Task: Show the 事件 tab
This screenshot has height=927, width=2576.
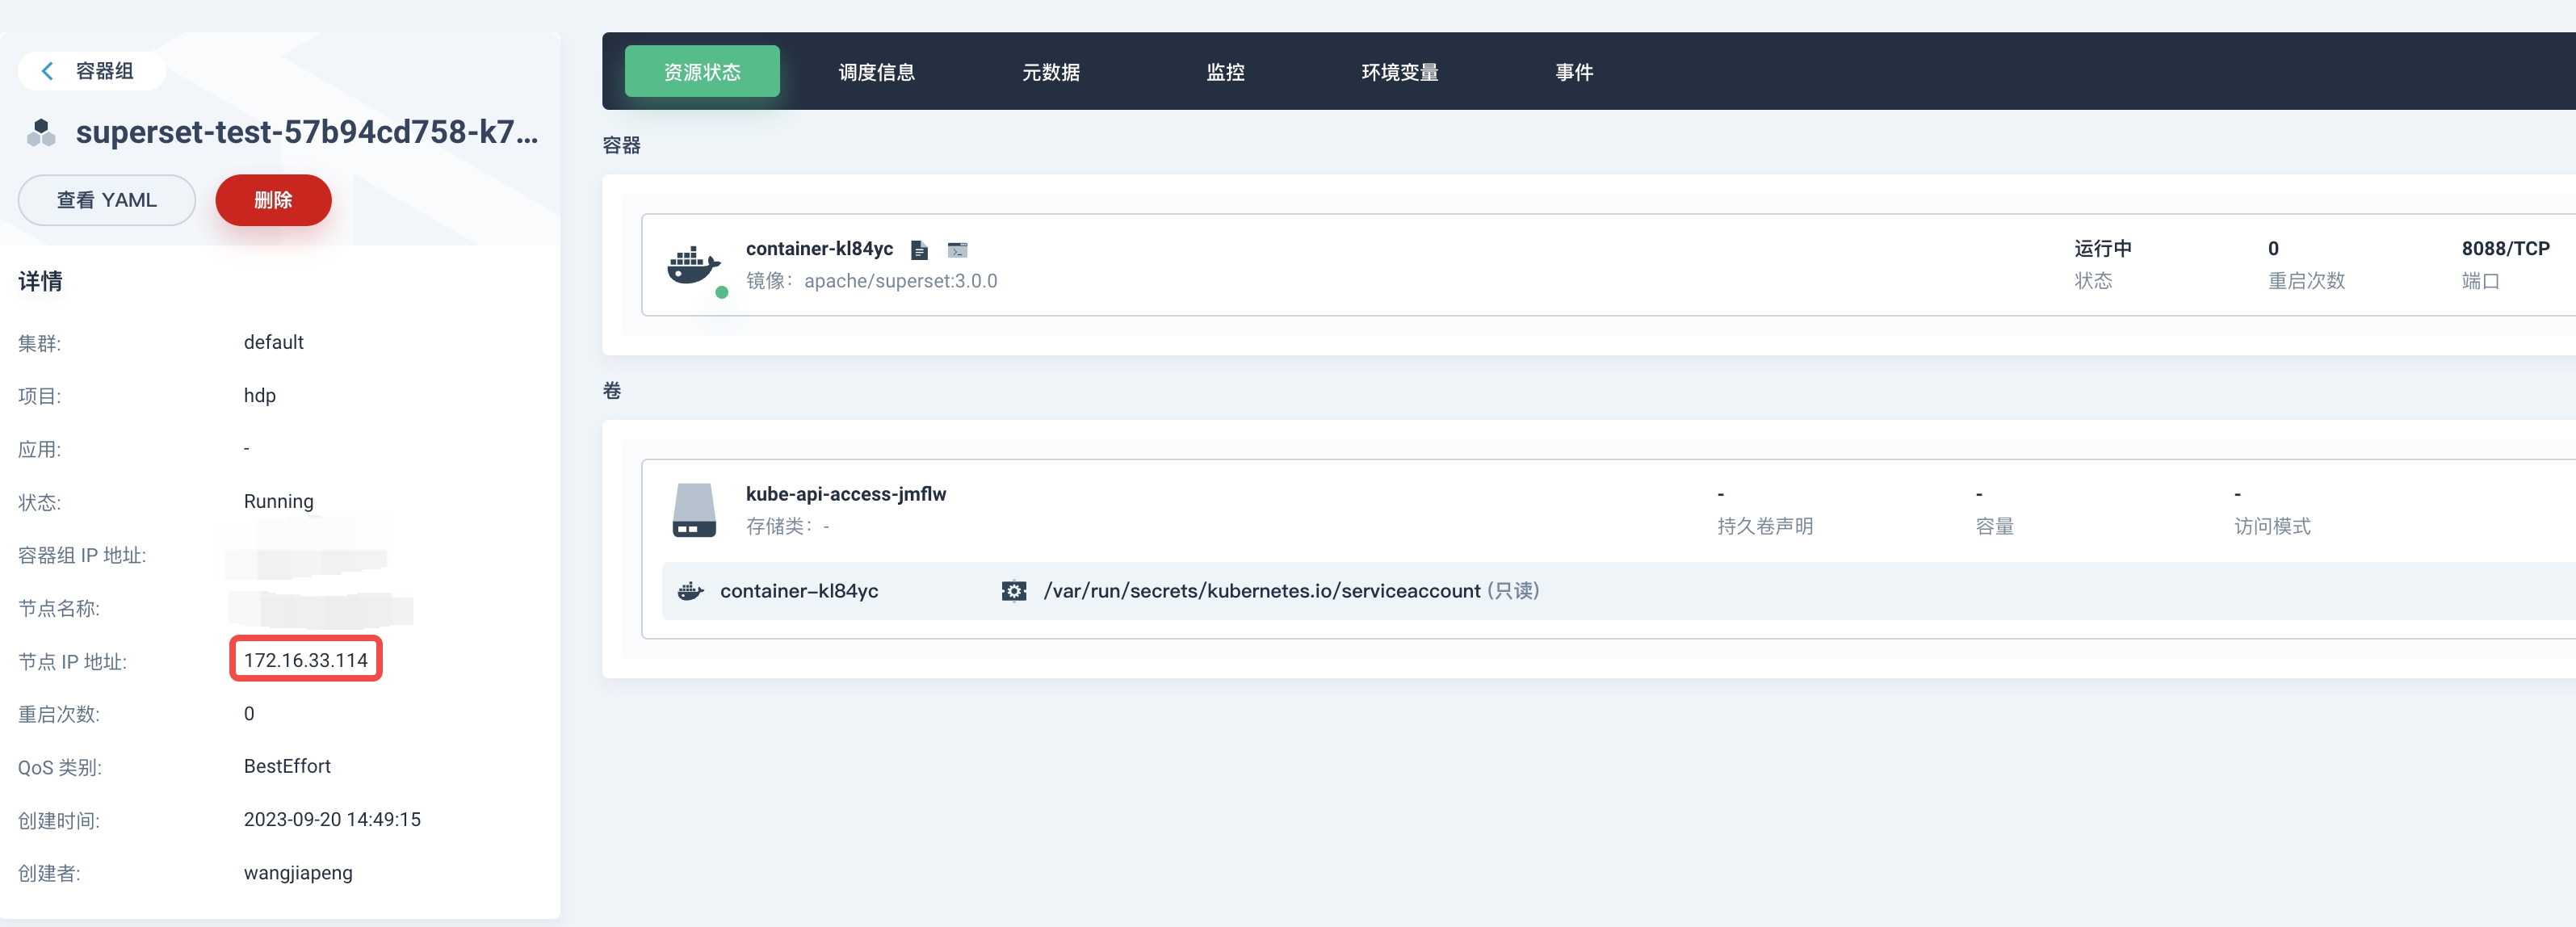Action: point(1573,72)
